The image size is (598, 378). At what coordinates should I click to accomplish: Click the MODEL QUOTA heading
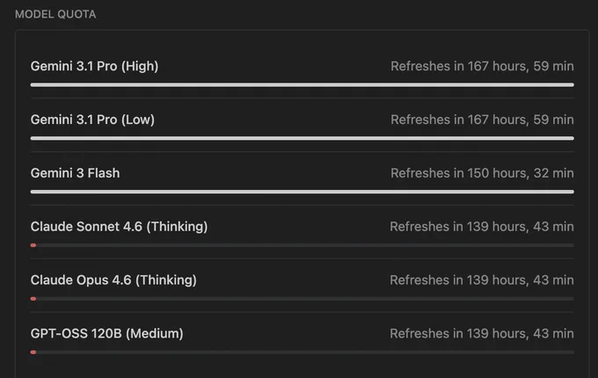coord(55,14)
